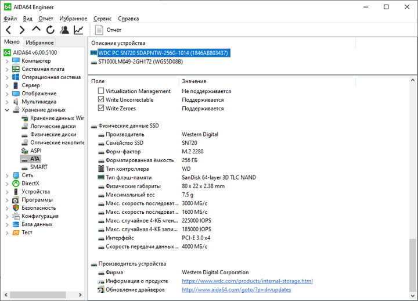Click the Тест benchmark icon
This screenshot has width=418, height=301.
click(x=16, y=232)
